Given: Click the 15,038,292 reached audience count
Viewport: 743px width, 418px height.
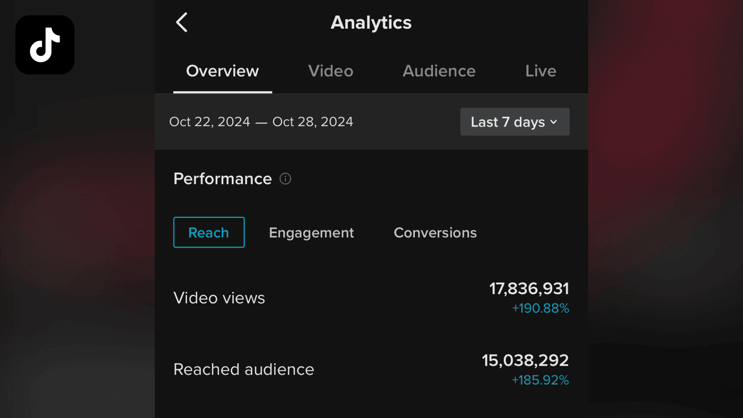Looking at the screenshot, I should (525, 360).
